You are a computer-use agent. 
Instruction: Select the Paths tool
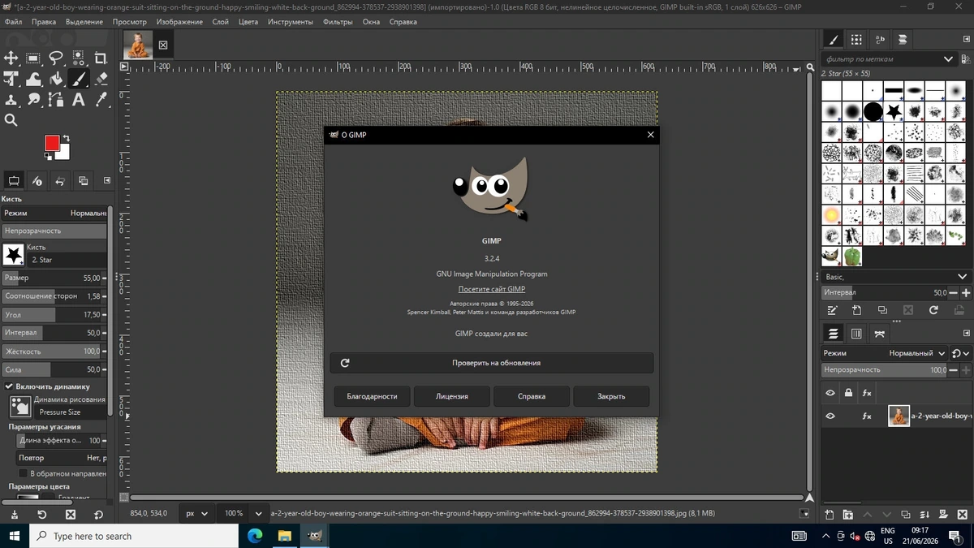click(x=56, y=100)
